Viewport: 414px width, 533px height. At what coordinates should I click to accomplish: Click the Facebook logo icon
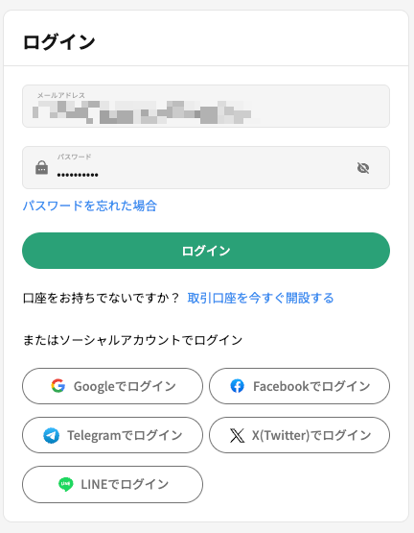[238, 386]
